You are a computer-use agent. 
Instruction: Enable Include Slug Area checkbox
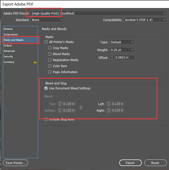[46, 119]
